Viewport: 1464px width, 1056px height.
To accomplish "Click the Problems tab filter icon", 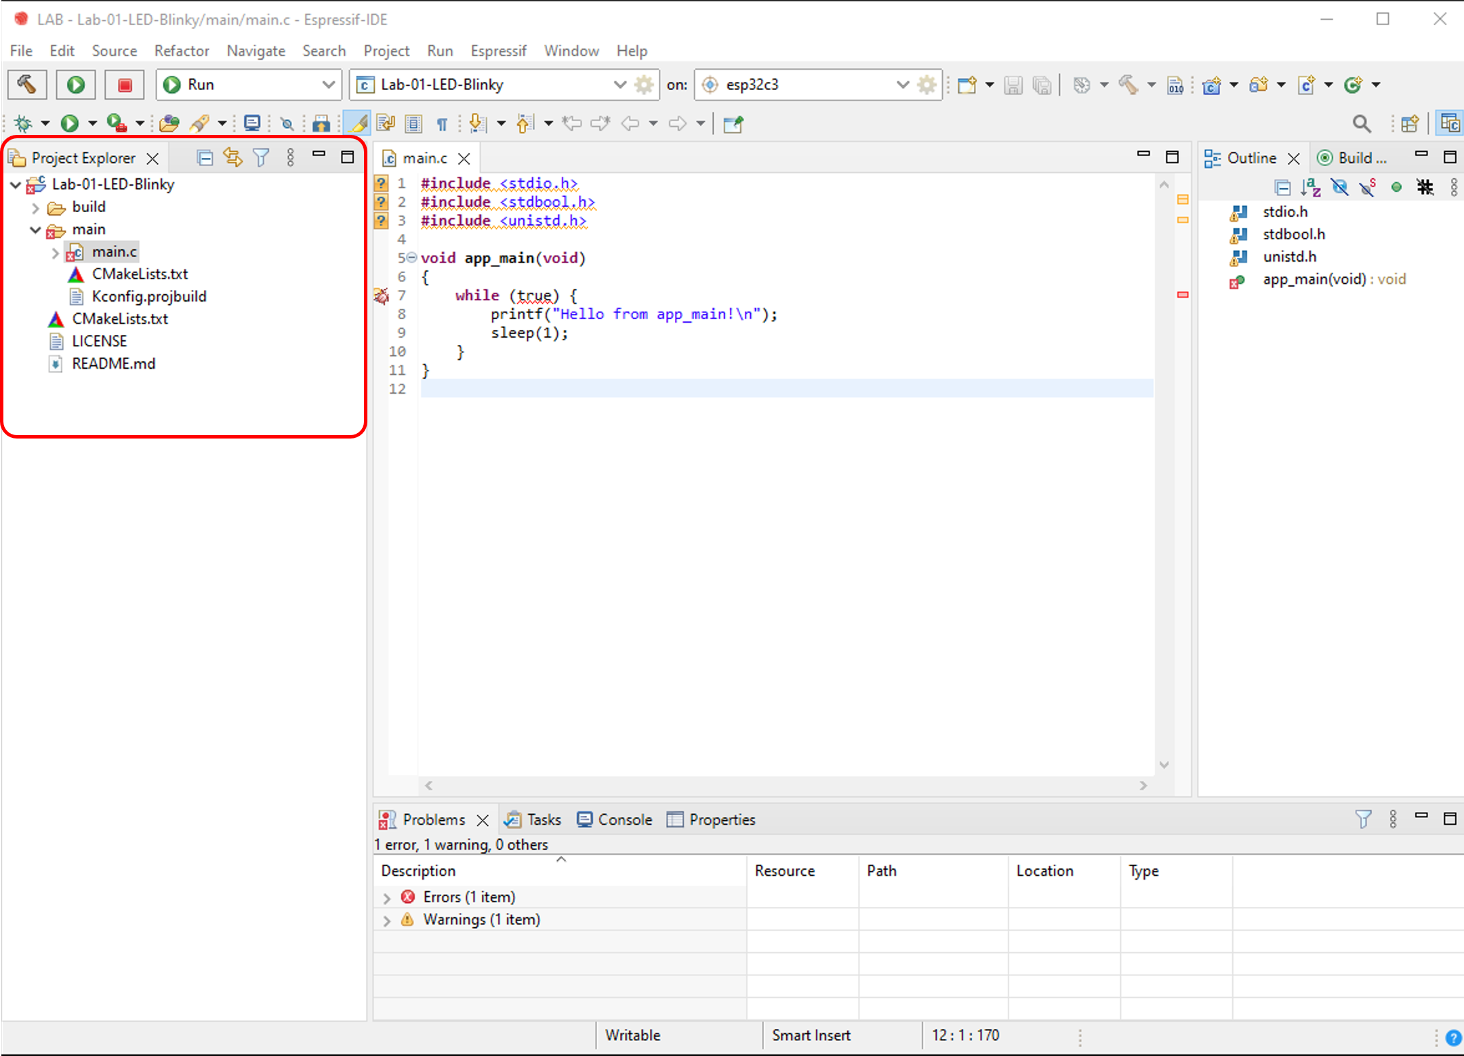I will click(1363, 818).
